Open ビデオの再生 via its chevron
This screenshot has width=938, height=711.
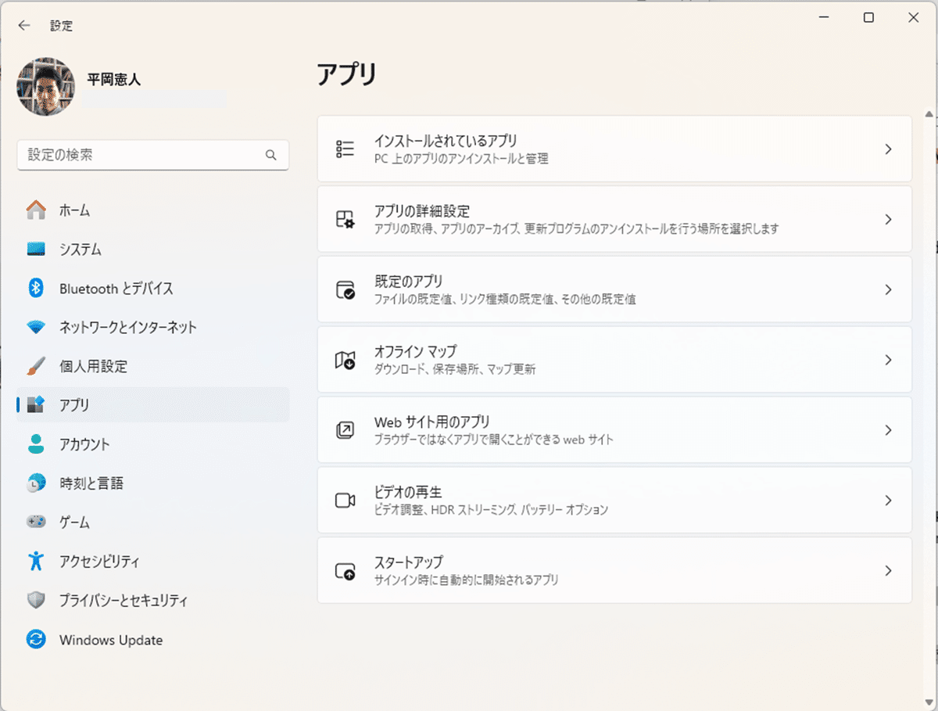(x=888, y=501)
